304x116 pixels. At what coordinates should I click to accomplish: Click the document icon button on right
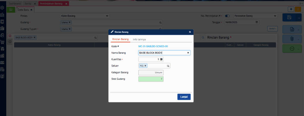click(292, 29)
